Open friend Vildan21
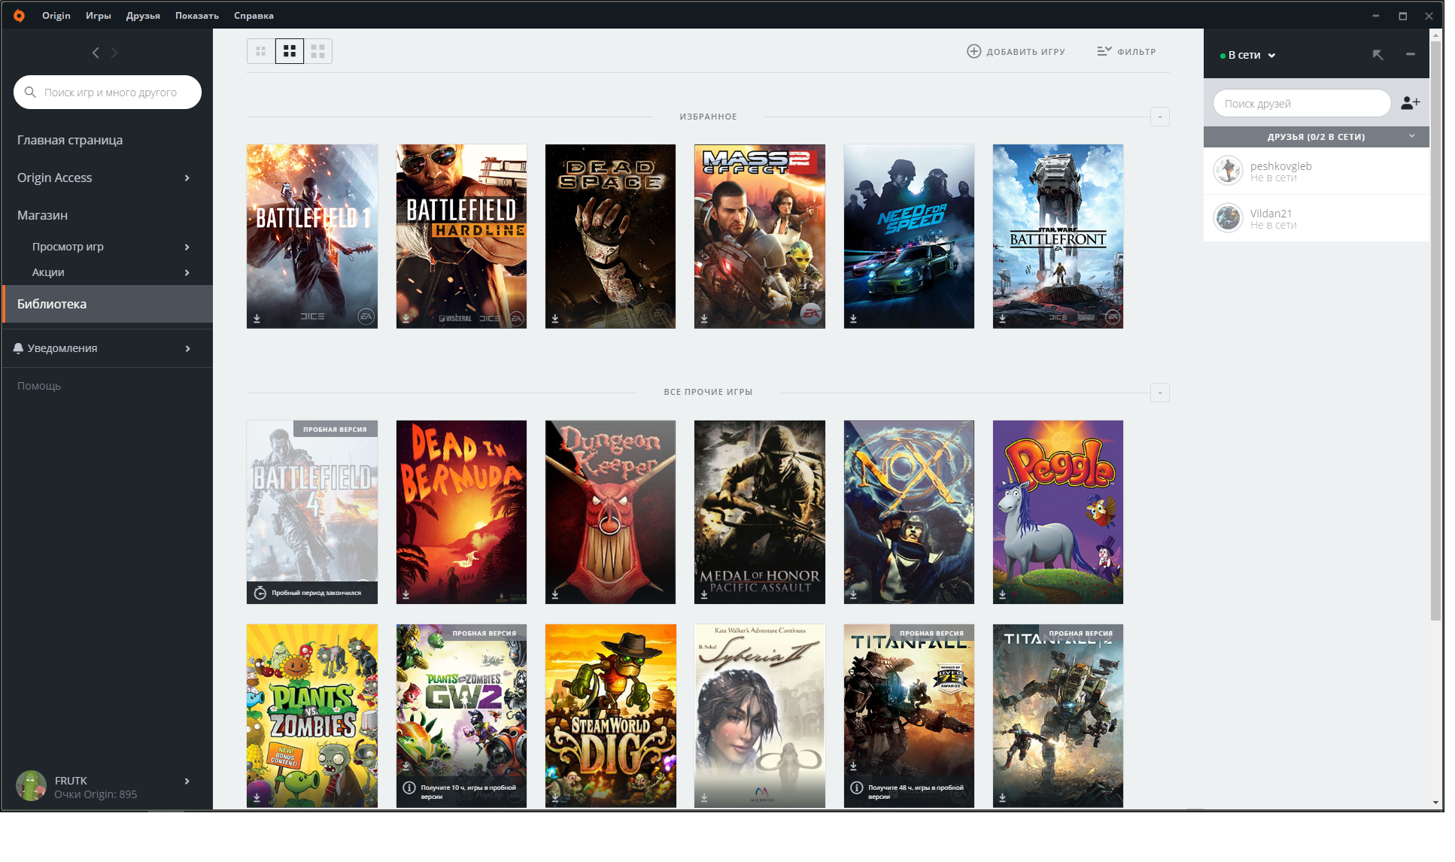The image size is (1455, 862). (x=1317, y=218)
